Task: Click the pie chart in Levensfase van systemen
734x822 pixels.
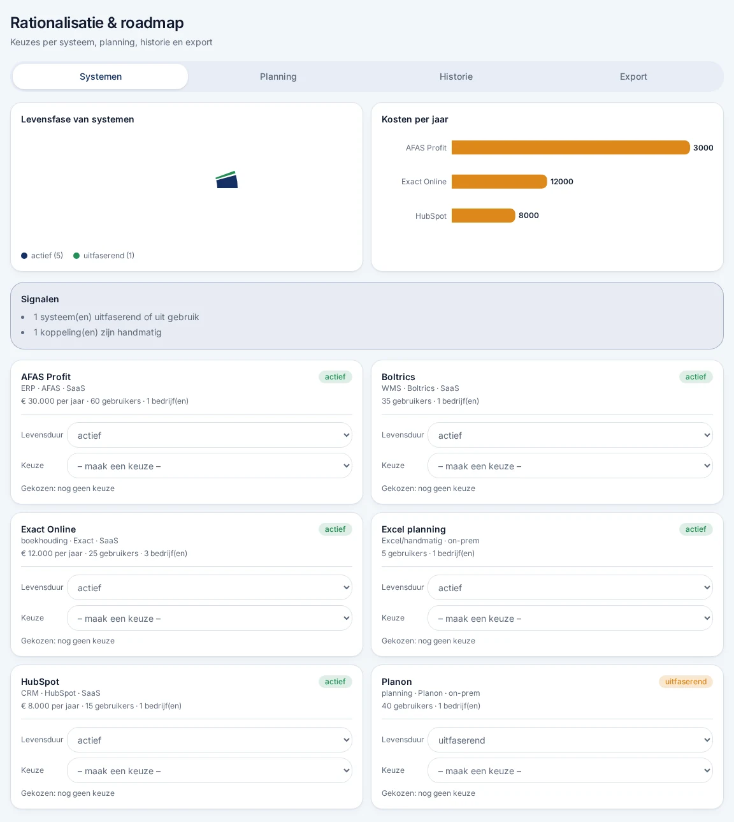Action: tap(227, 180)
